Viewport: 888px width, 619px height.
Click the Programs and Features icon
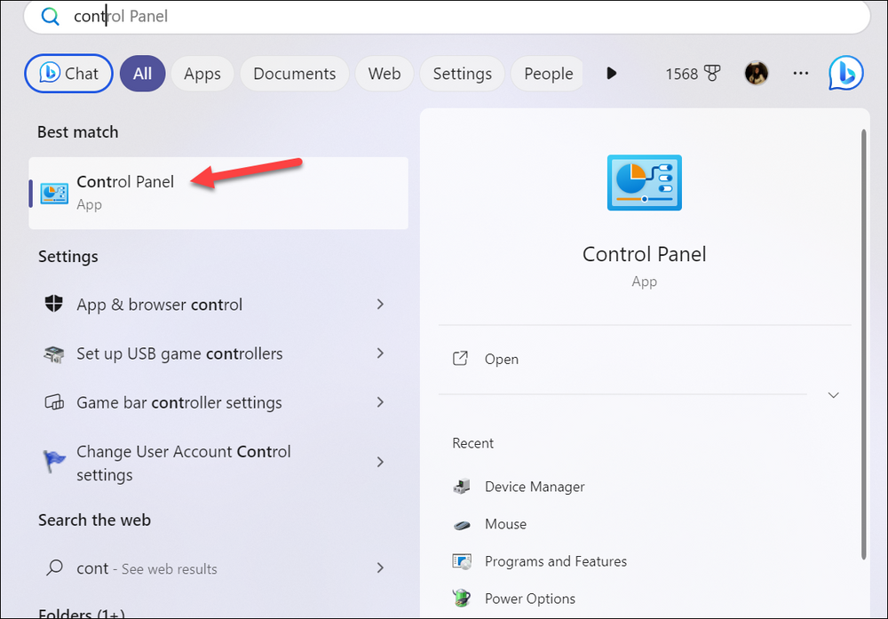pos(462,561)
